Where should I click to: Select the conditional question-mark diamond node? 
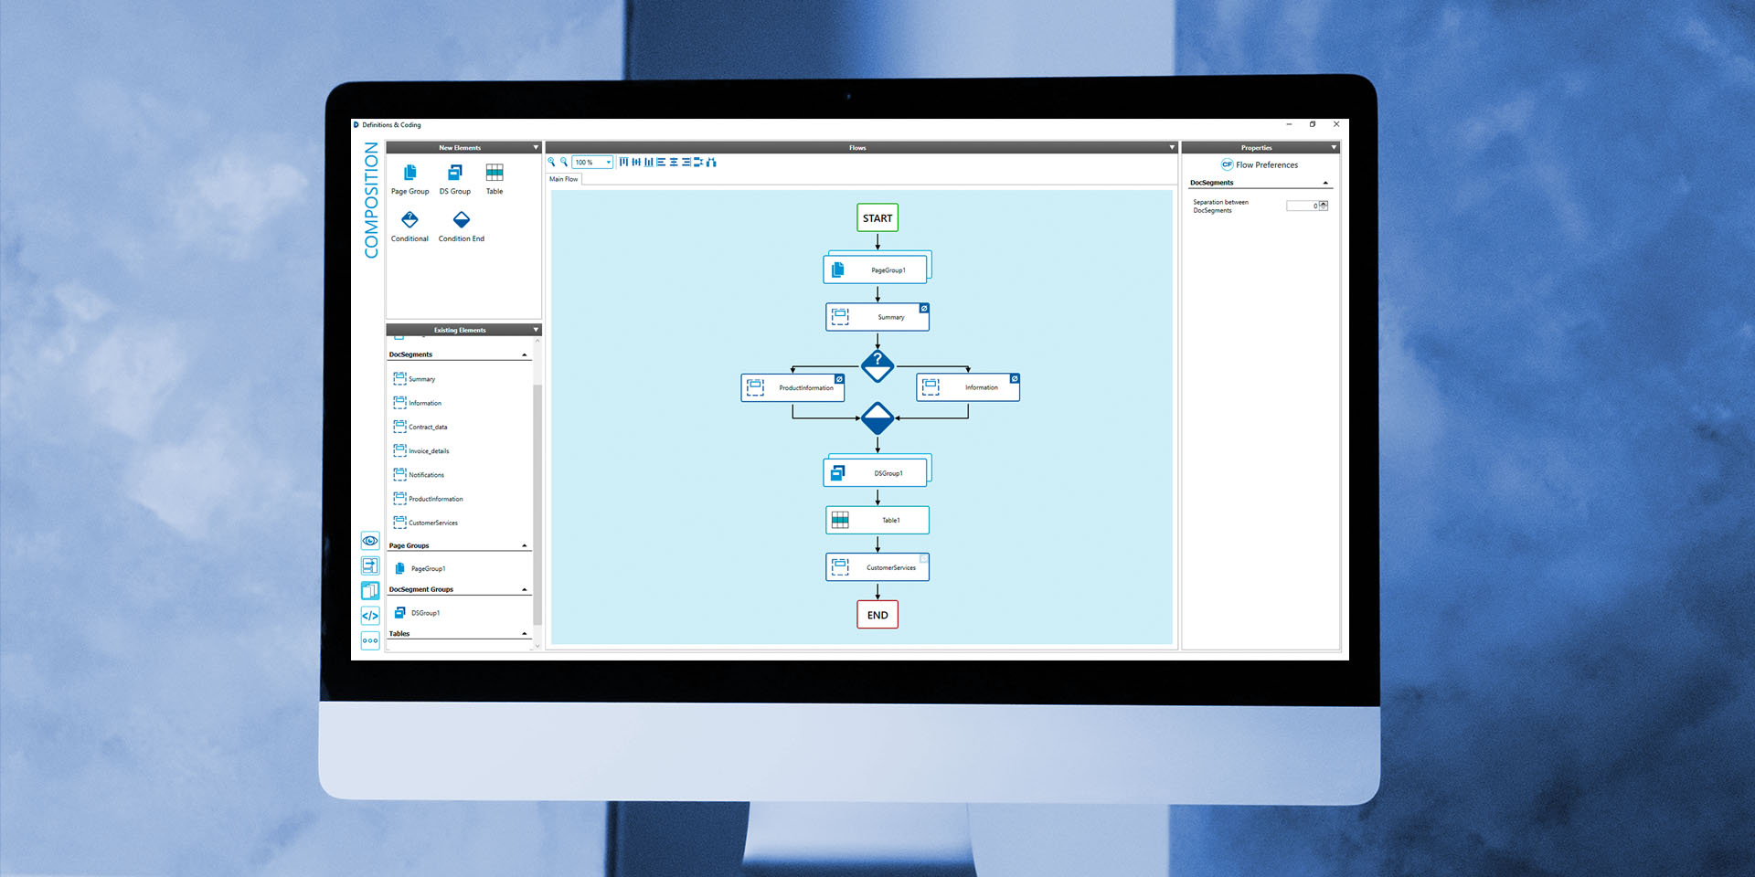(877, 365)
